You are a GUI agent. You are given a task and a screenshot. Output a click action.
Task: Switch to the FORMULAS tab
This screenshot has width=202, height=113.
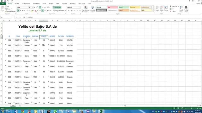click(36, 4)
